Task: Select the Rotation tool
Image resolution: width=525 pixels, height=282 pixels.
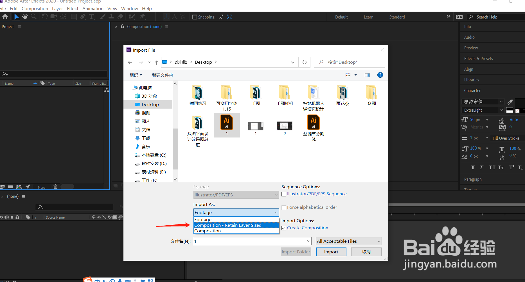Action: (45, 17)
